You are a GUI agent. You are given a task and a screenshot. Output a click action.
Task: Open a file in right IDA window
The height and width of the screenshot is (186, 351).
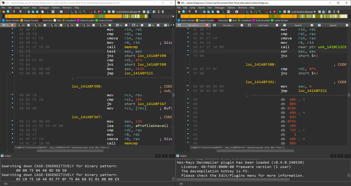tap(179, 12)
